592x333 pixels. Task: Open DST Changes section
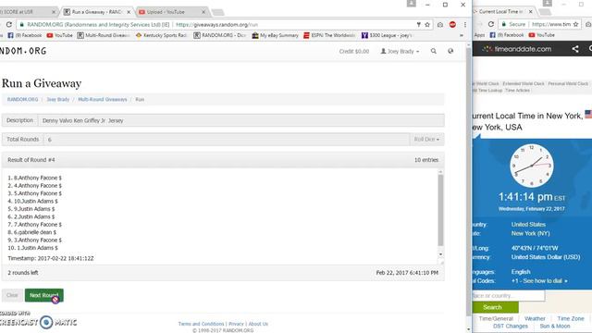coord(511,327)
